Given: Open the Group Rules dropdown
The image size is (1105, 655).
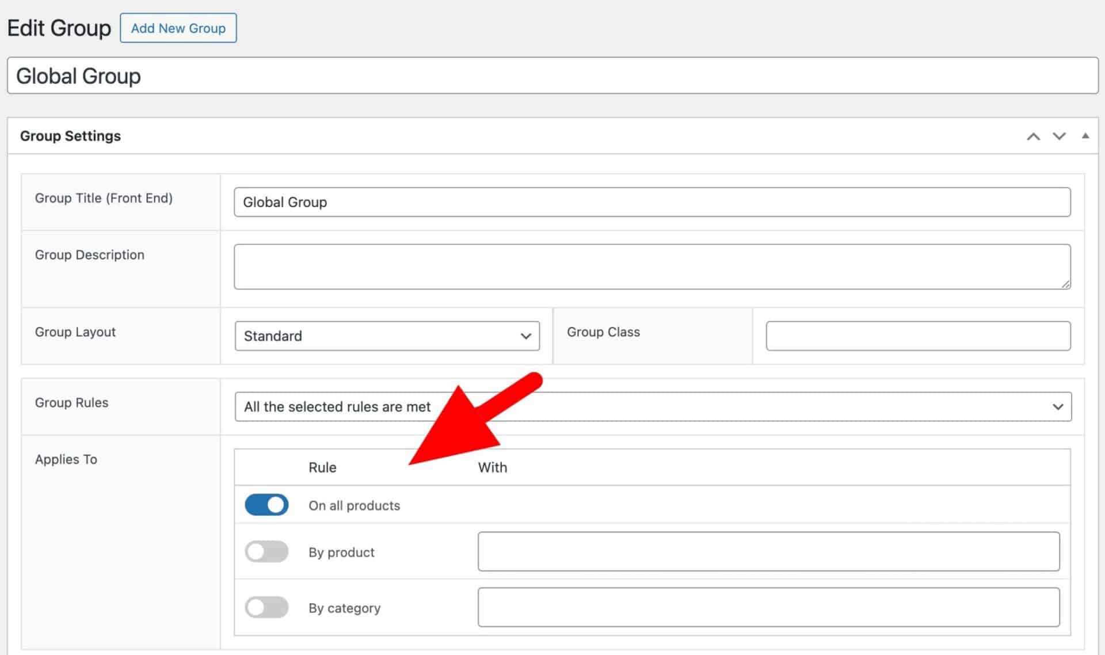Looking at the screenshot, I should click(748, 406).
